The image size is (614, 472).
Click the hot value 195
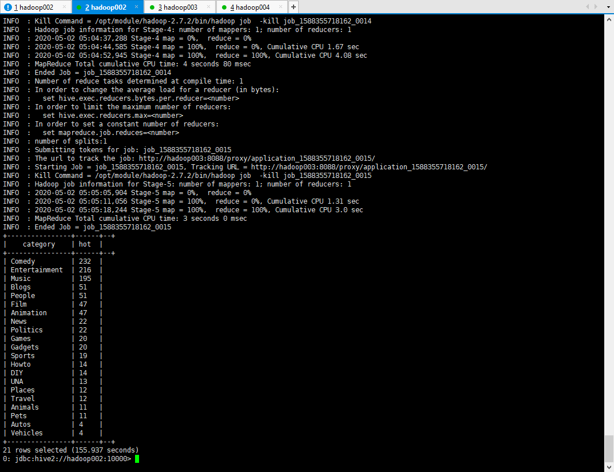[x=85, y=279]
